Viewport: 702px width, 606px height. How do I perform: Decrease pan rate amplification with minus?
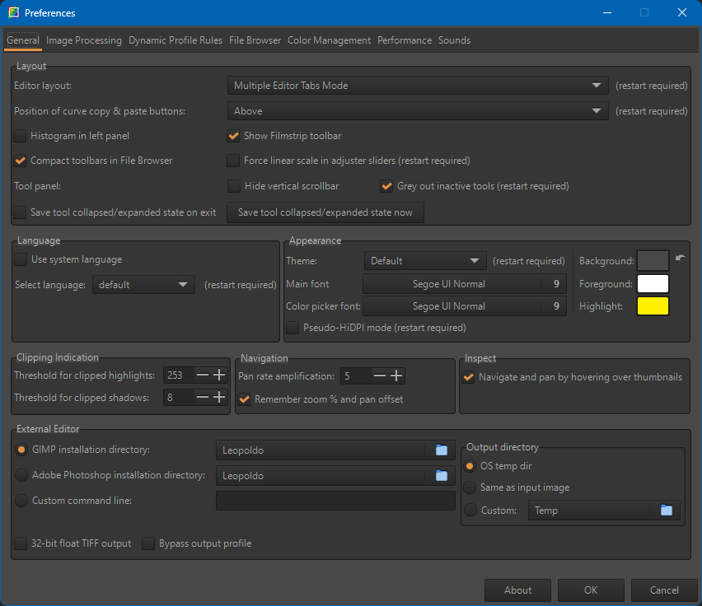point(379,376)
